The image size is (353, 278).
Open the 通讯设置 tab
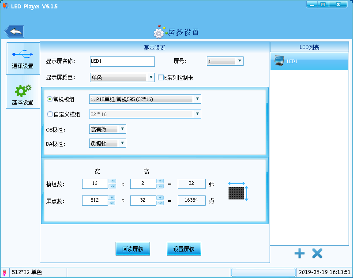pyautogui.click(x=23, y=59)
